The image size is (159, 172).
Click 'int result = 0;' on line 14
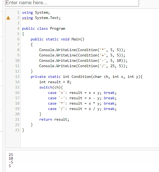pos(55,82)
